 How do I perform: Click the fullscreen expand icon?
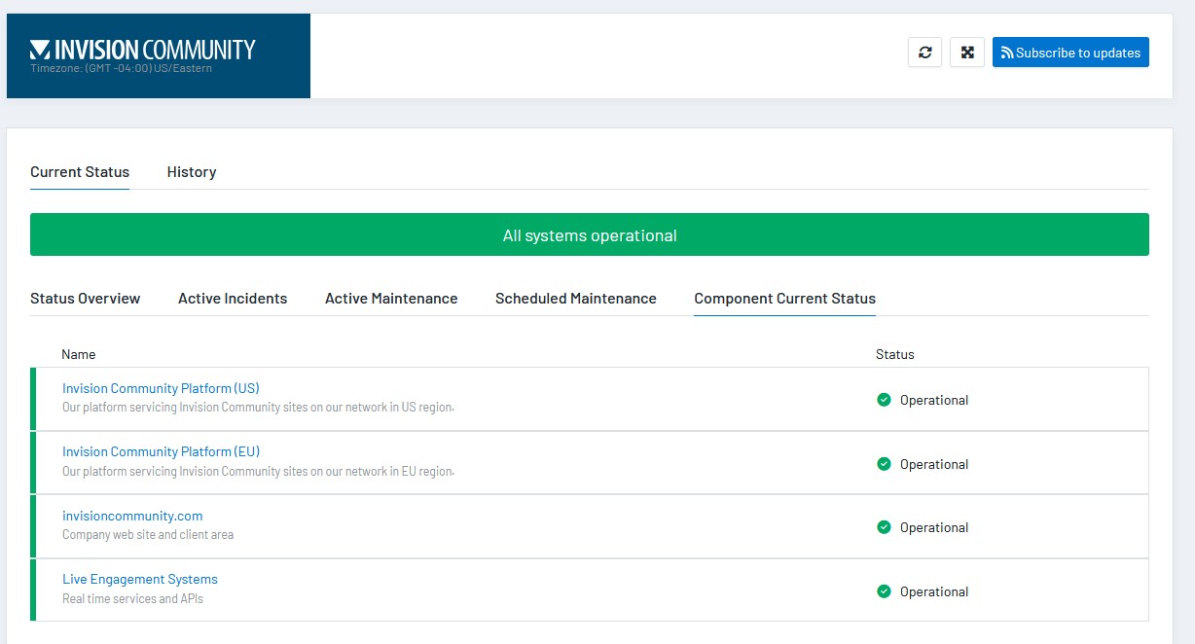[967, 53]
